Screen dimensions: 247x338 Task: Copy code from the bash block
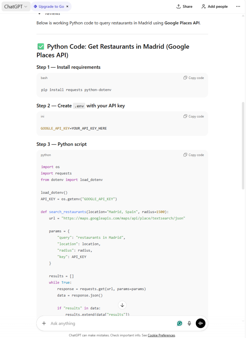point(194,78)
